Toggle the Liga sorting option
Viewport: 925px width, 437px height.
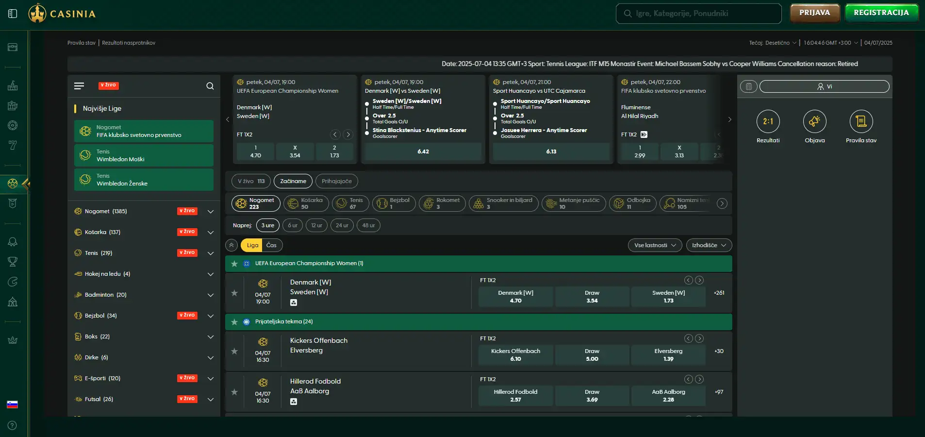point(252,245)
